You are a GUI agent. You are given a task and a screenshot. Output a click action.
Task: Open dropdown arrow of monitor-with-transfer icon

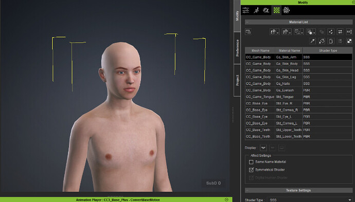pos(302,33)
